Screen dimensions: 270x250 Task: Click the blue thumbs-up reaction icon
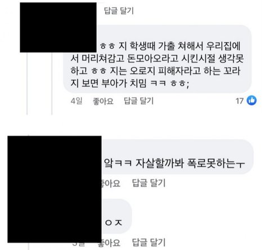click(x=251, y=100)
